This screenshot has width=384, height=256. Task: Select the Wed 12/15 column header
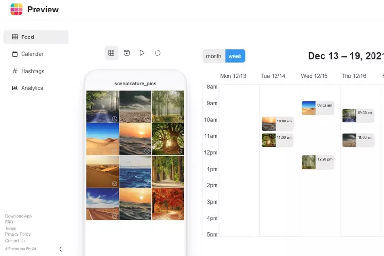pos(314,76)
